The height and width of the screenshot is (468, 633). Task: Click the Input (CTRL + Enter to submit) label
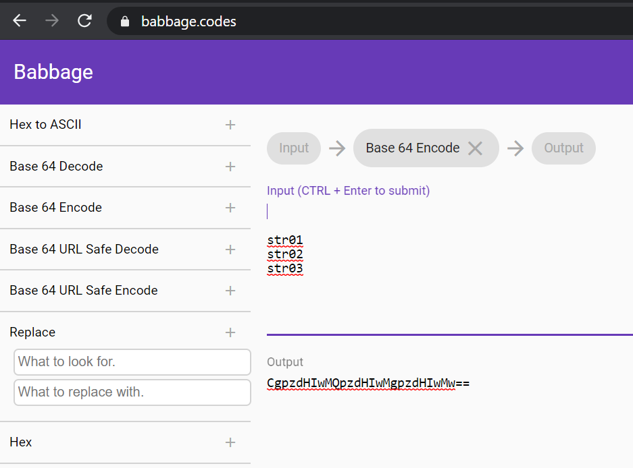349,190
